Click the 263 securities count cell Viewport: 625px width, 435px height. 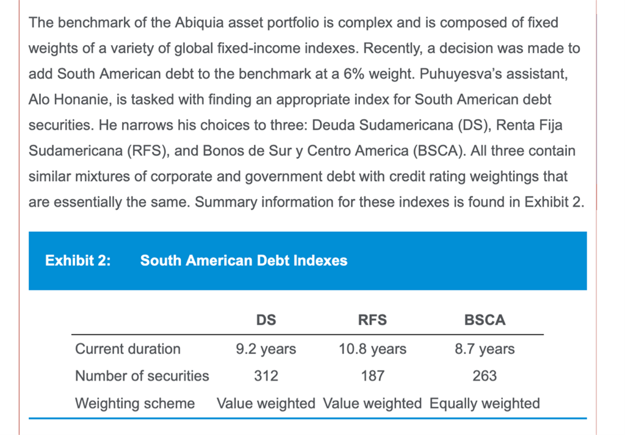[x=485, y=376]
